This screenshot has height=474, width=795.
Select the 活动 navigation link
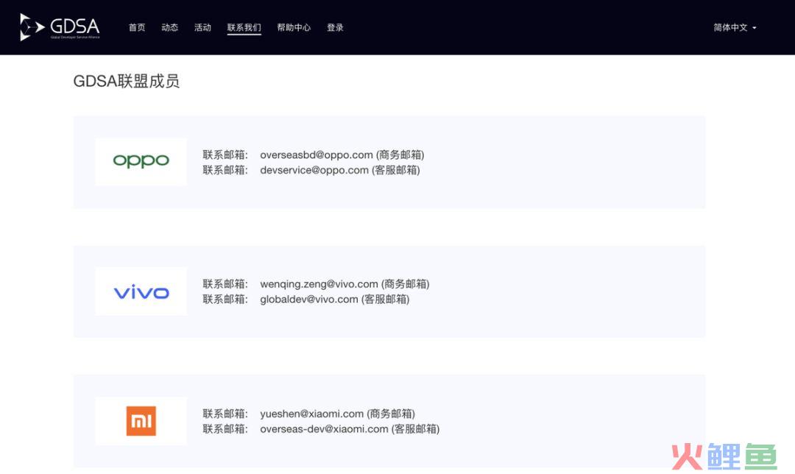203,27
